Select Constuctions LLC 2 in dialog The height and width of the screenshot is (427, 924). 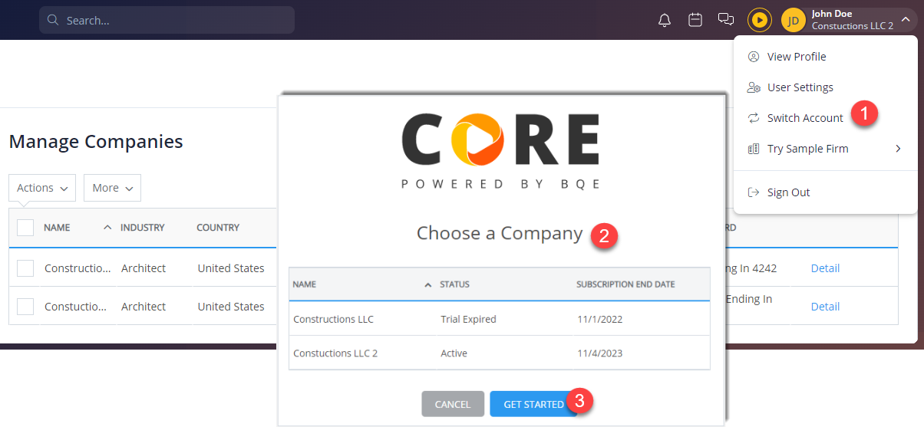pyautogui.click(x=335, y=353)
